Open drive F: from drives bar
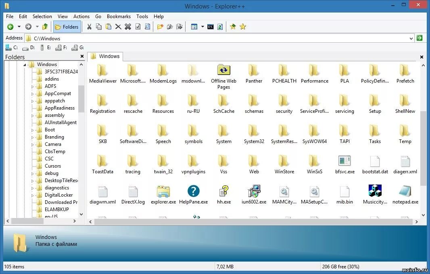The image size is (430, 274). click(61, 48)
